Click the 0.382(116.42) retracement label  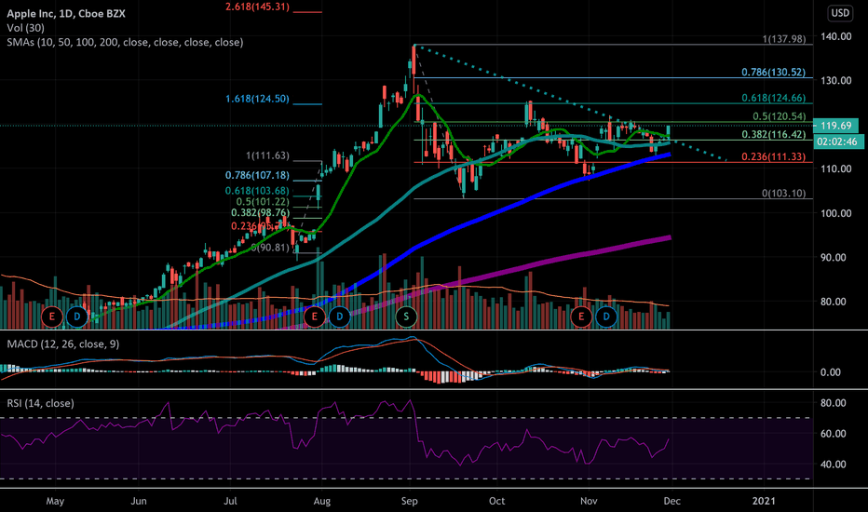pyautogui.click(x=773, y=134)
